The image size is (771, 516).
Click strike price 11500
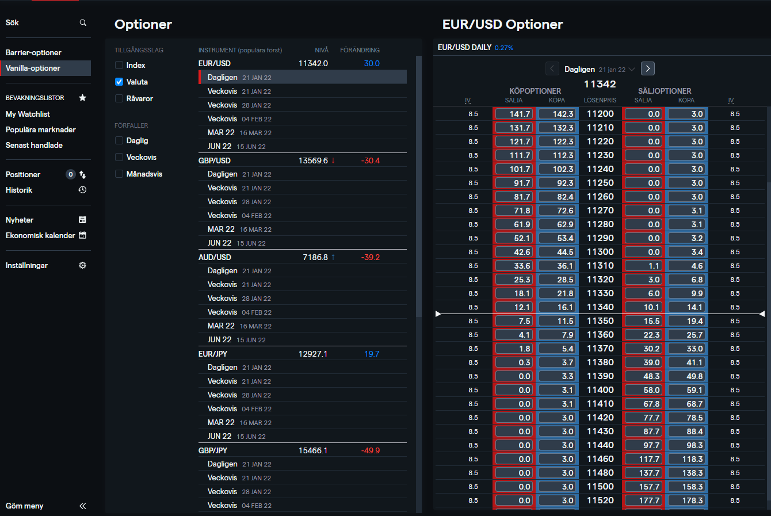pos(600,487)
